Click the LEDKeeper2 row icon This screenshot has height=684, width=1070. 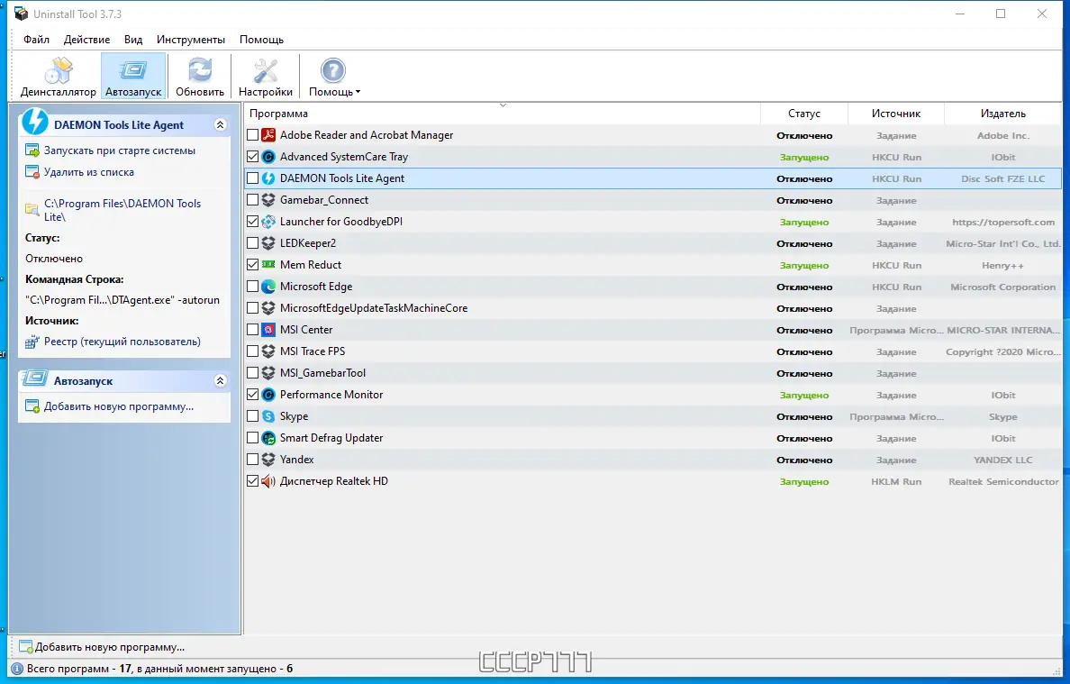pyautogui.click(x=268, y=243)
